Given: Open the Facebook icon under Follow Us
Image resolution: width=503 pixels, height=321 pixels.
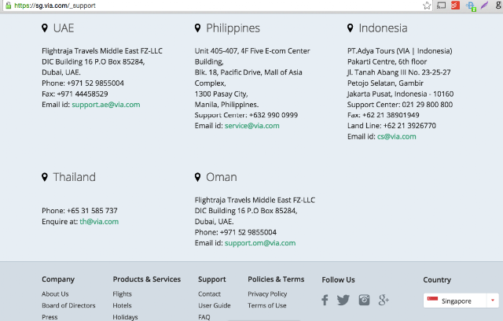Looking at the screenshot, I should tap(325, 300).
